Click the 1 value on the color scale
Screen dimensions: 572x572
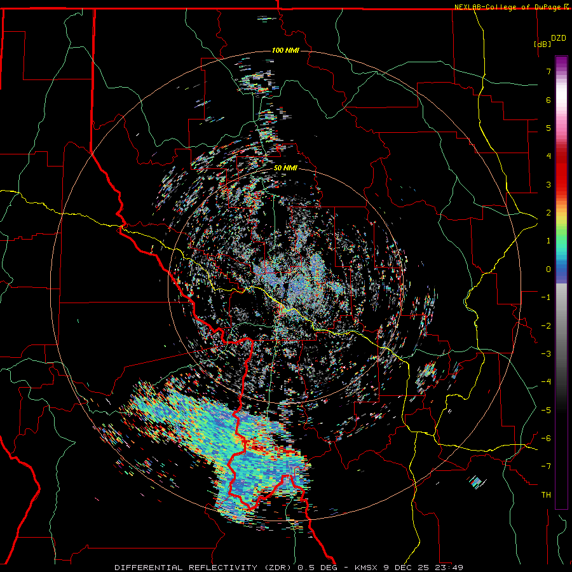pos(548,241)
